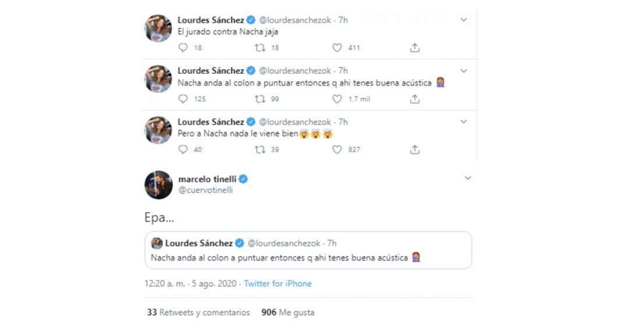Share the 'Pero a Nacha nada' tweet
Viewport: 617px width, 335px height.
click(414, 149)
